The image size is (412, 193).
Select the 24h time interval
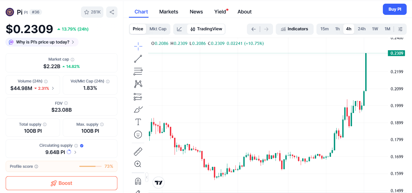click(362, 29)
